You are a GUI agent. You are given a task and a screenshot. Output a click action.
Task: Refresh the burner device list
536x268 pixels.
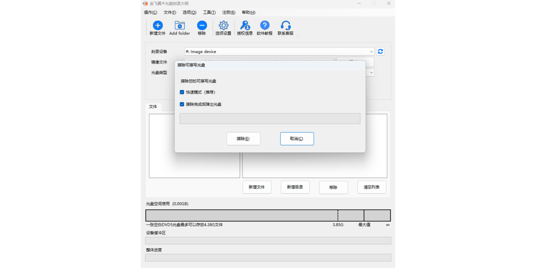[380, 51]
